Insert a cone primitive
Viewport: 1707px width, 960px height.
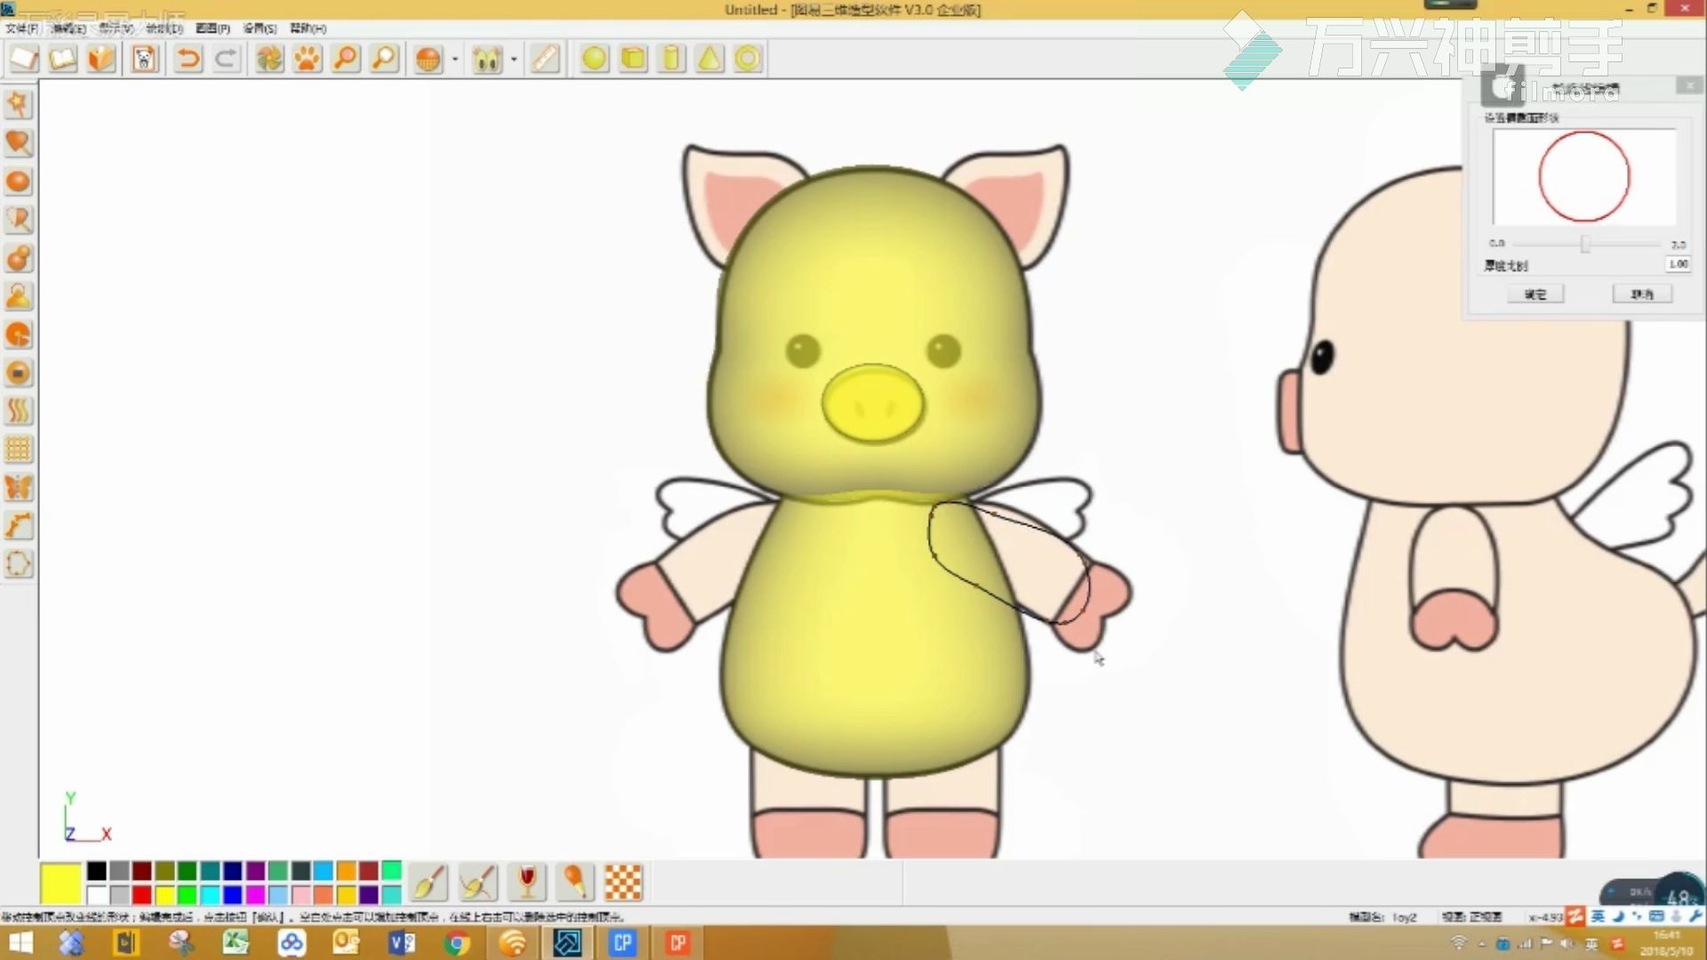coord(709,59)
